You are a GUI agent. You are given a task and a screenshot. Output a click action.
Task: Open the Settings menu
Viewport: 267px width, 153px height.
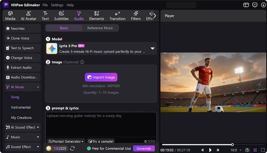57,5
